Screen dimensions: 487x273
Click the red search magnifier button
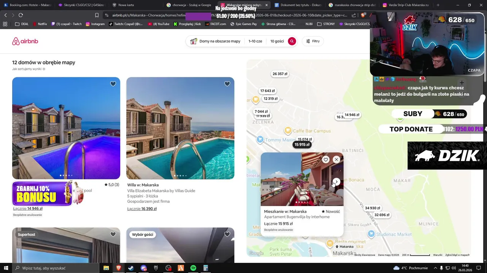point(292,41)
